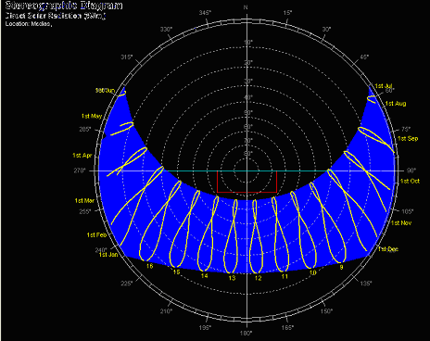The height and width of the screenshot is (341, 430).
Task: Click the "150°" azimuth label
Action: [x=326, y=311]
